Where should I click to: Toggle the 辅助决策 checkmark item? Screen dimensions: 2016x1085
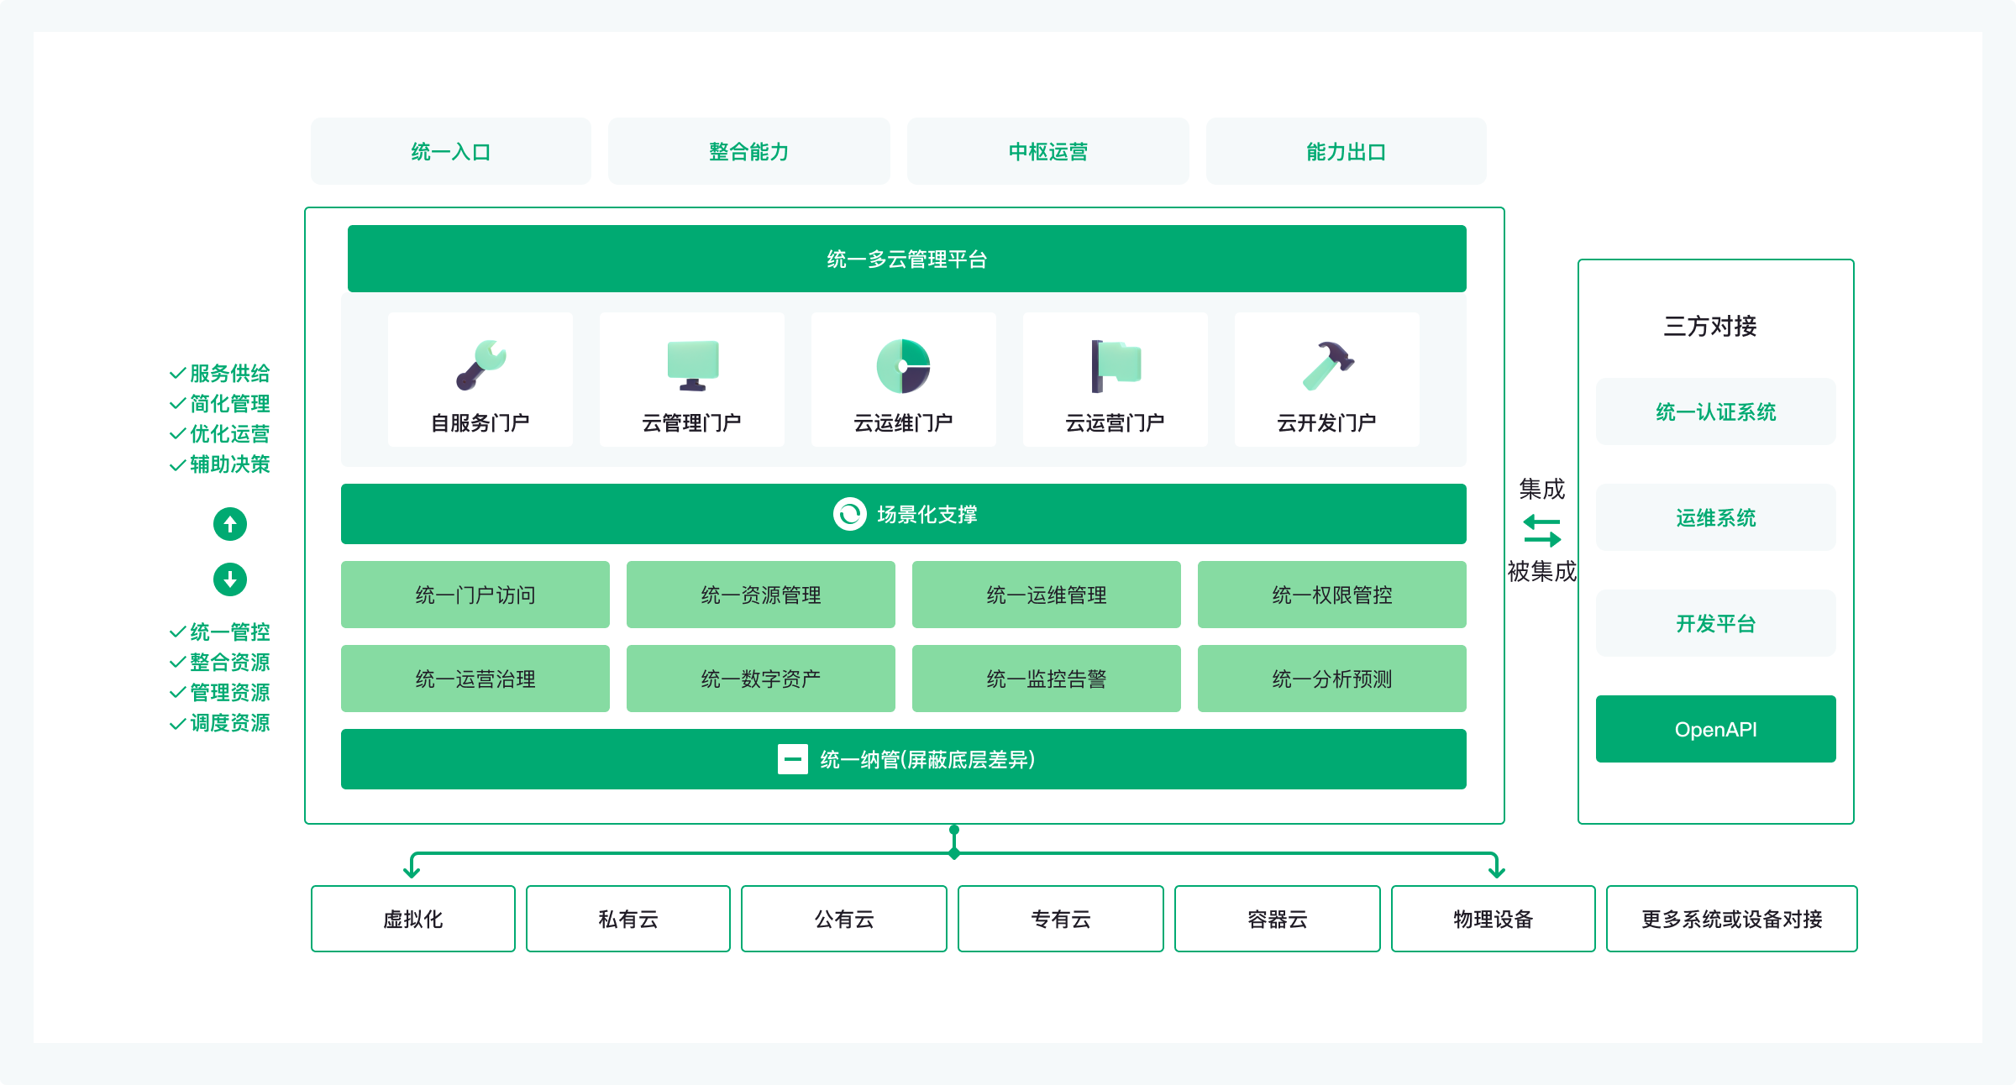(220, 464)
